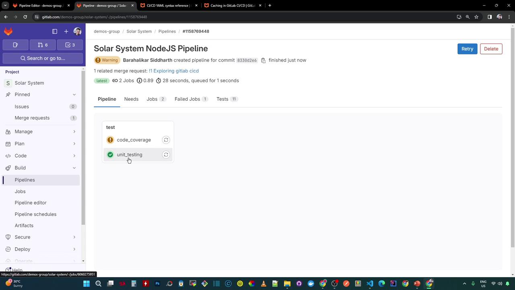Click the Retry pipeline button
515x290 pixels.
[x=468, y=49]
